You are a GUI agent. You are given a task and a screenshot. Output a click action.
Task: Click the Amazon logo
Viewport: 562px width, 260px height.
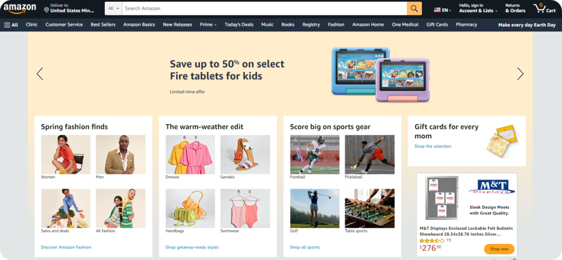(x=20, y=9)
